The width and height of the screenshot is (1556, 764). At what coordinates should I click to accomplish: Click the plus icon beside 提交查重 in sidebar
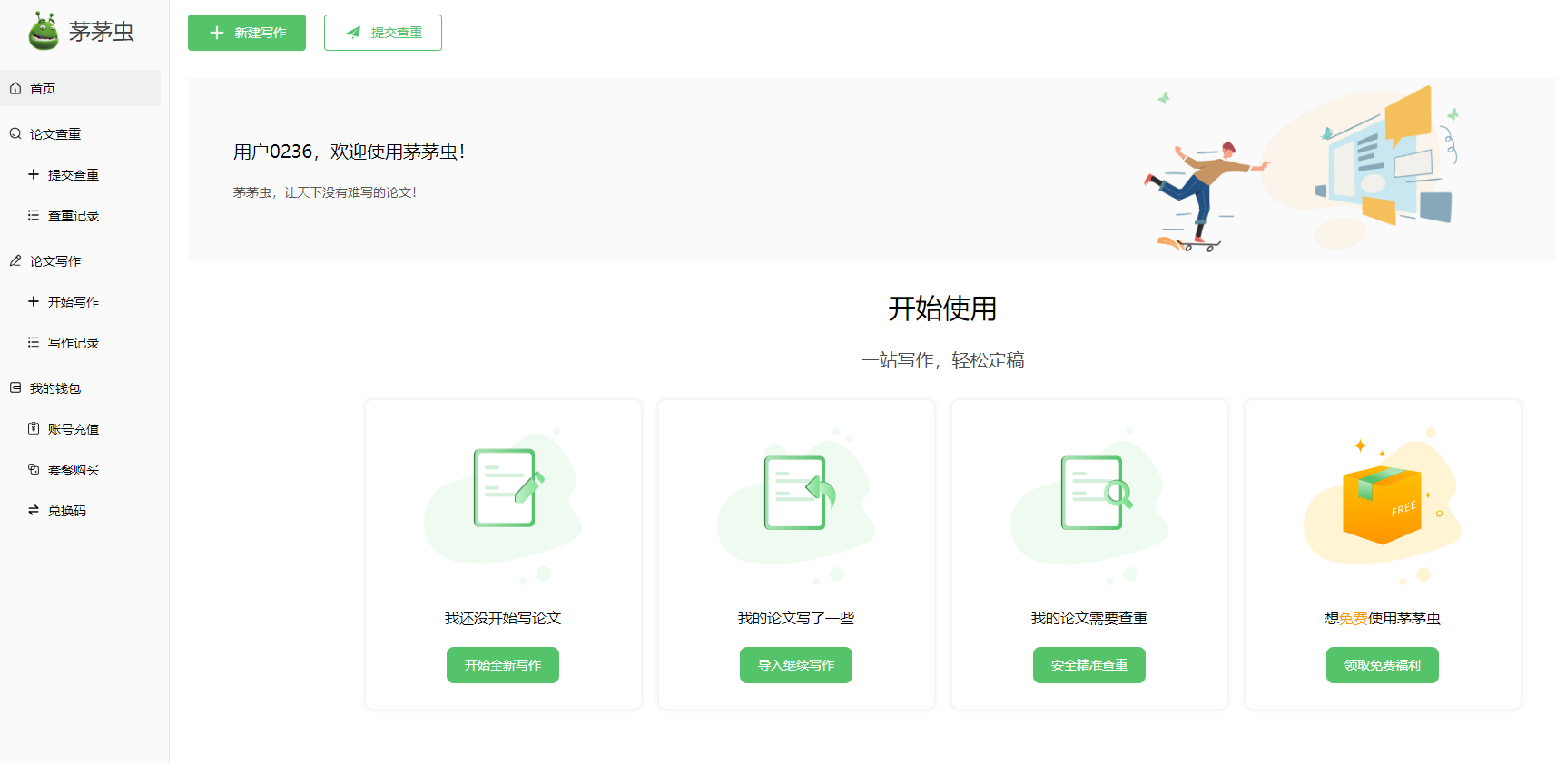pyautogui.click(x=34, y=174)
